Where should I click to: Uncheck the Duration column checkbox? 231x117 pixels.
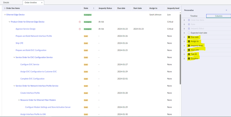[189, 58]
